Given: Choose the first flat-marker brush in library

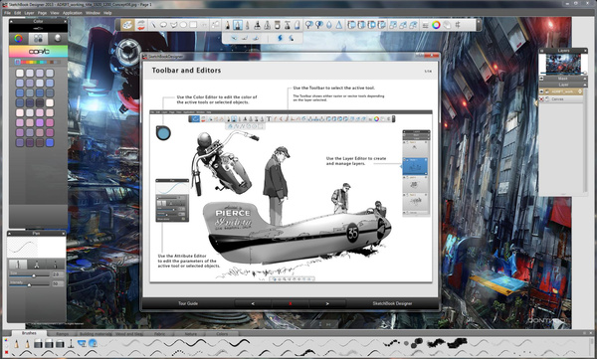Looking at the screenshot, I should point(38,344).
